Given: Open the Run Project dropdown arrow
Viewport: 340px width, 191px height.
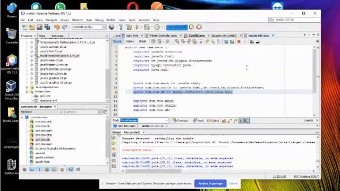Looking at the screenshot, I should click(x=141, y=27).
